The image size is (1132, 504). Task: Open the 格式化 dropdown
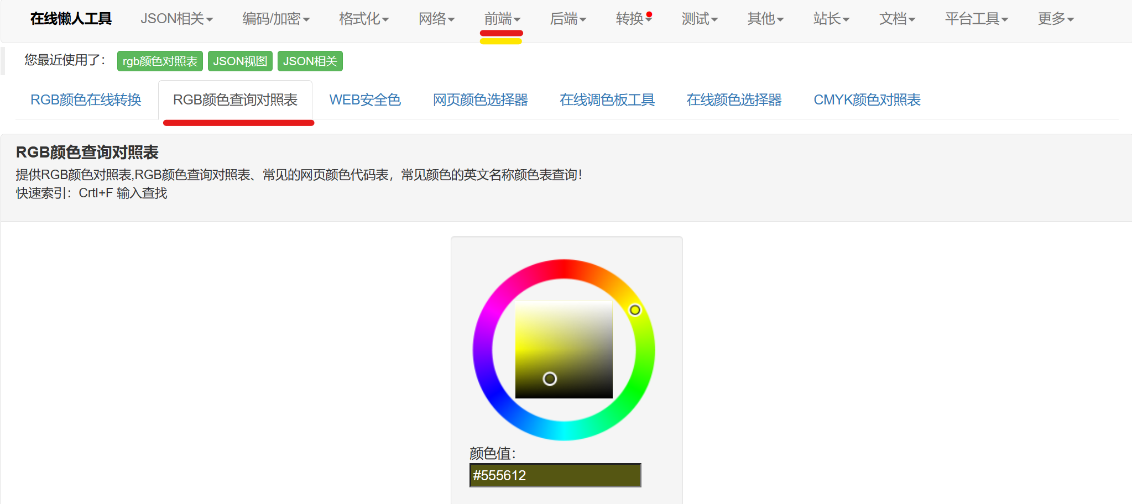(x=364, y=19)
